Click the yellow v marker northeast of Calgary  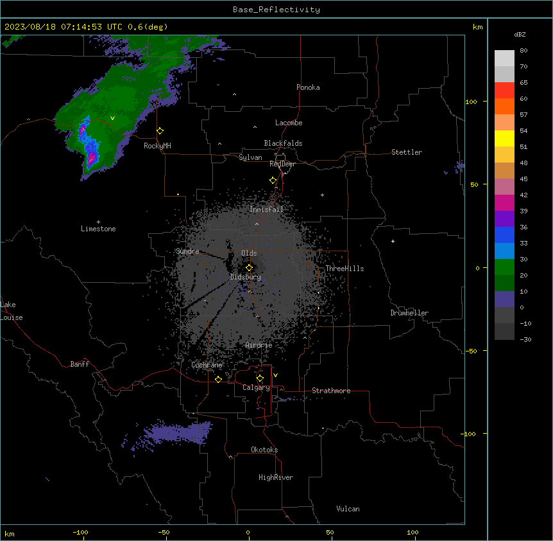click(x=275, y=375)
